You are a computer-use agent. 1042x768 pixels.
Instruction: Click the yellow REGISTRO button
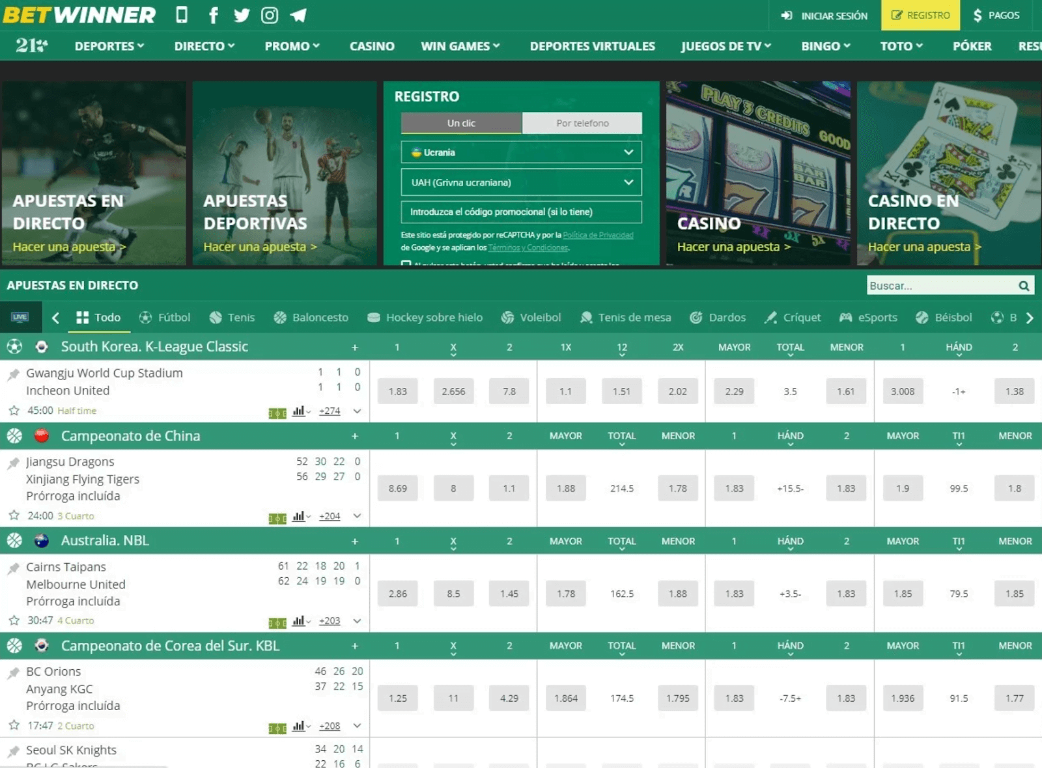(920, 15)
